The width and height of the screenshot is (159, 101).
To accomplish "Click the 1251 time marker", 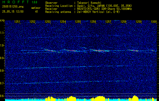I will click(17, 21).
